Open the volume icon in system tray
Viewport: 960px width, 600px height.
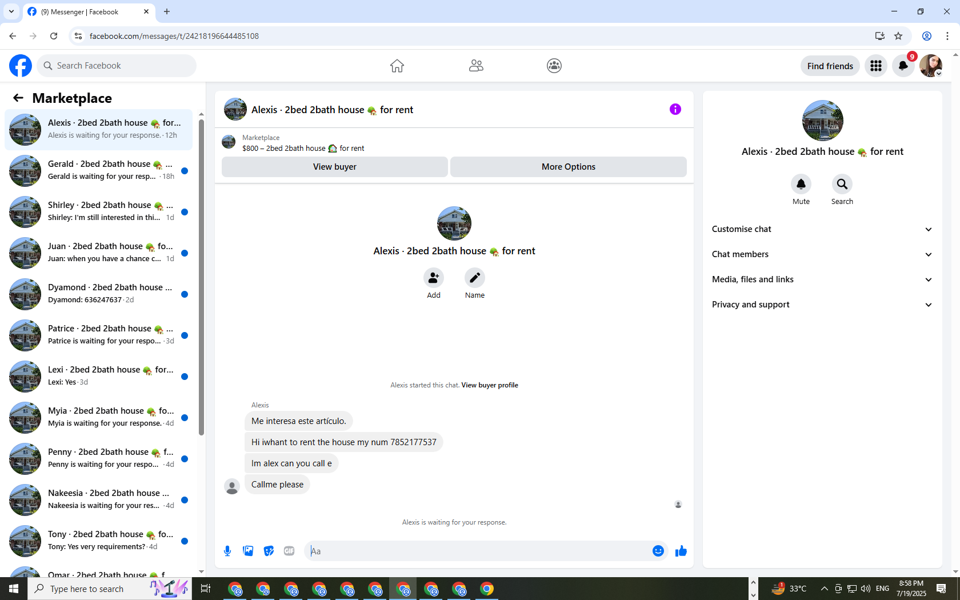(x=866, y=589)
